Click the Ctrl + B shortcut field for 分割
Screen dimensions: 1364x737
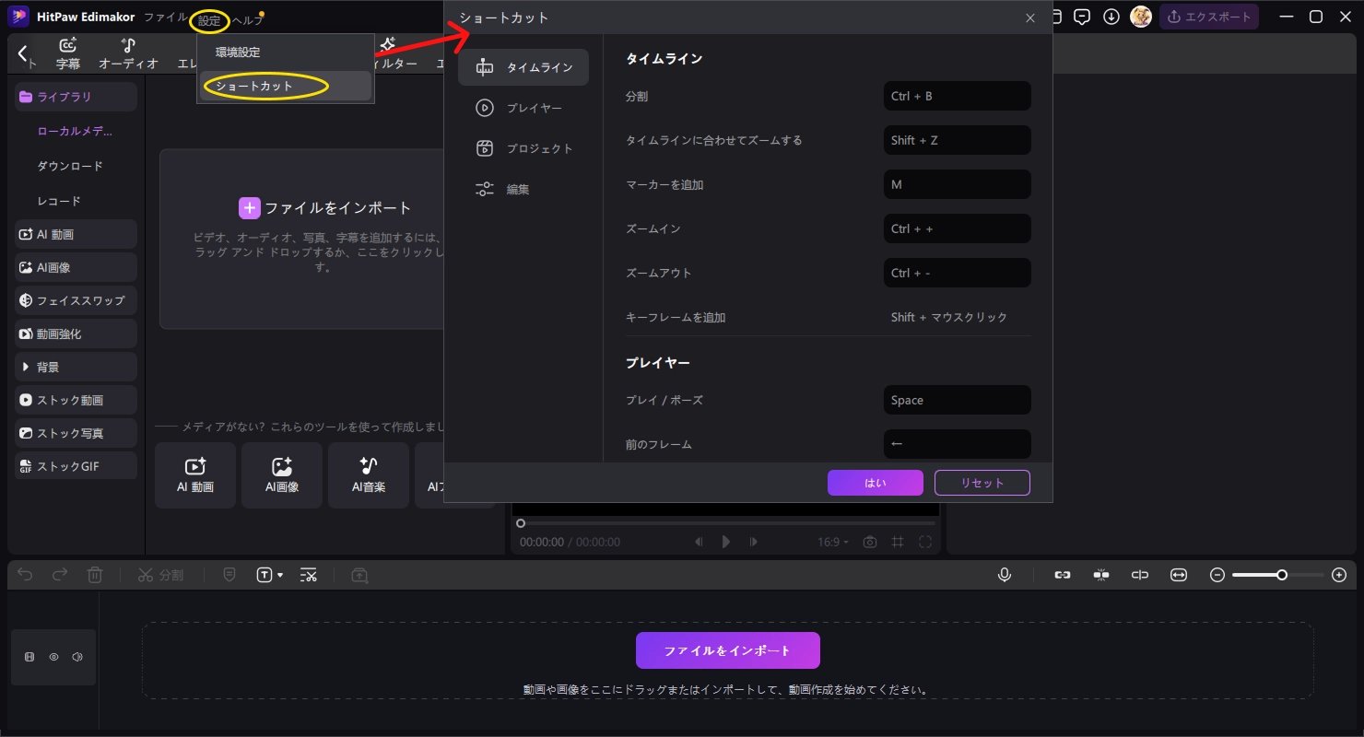pyautogui.click(x=956, y=96)
